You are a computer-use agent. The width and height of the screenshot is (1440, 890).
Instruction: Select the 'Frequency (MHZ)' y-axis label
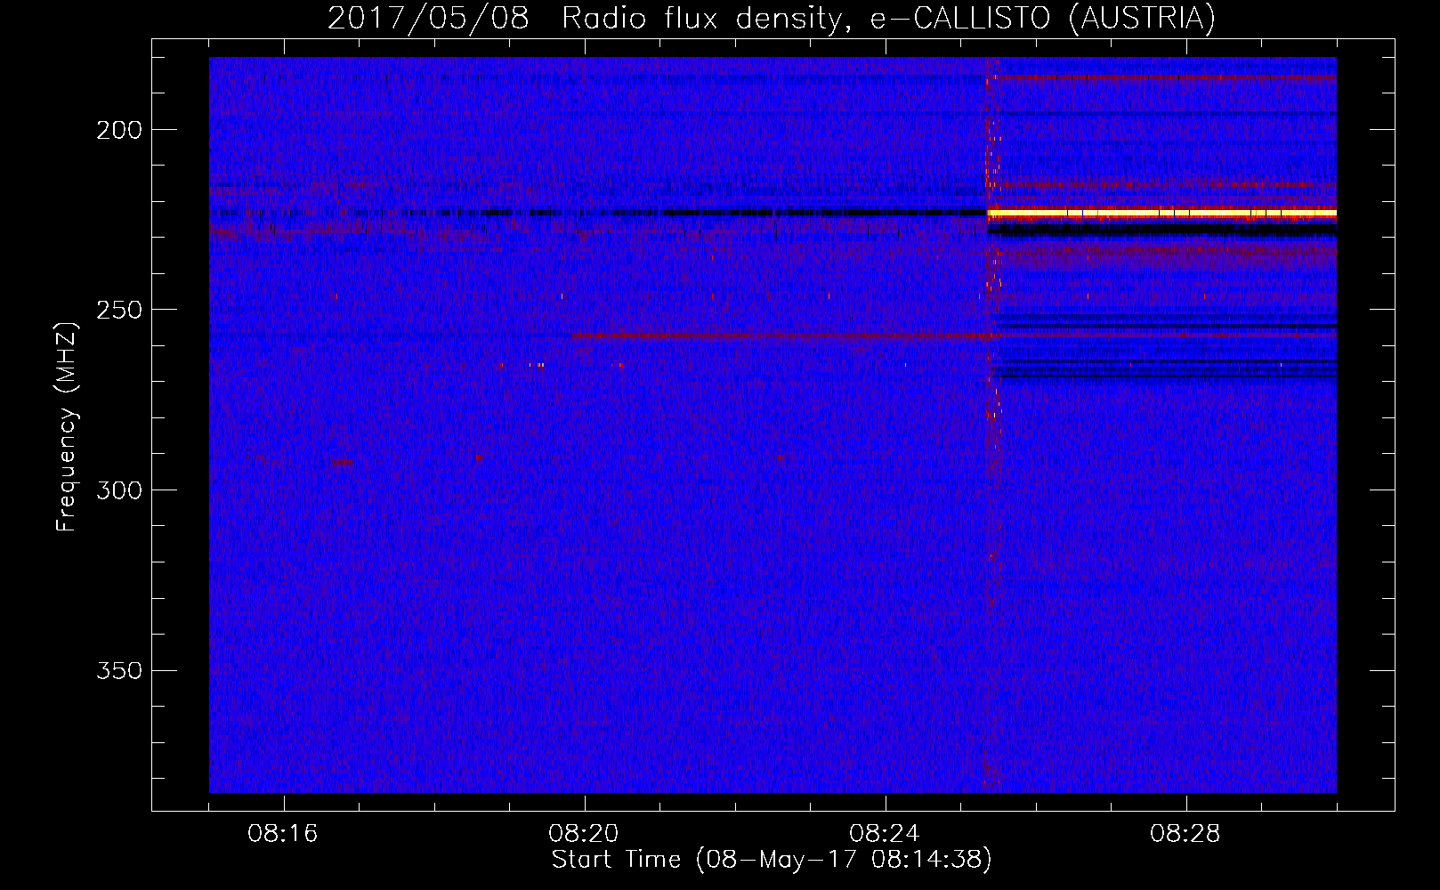pos(67,426)
